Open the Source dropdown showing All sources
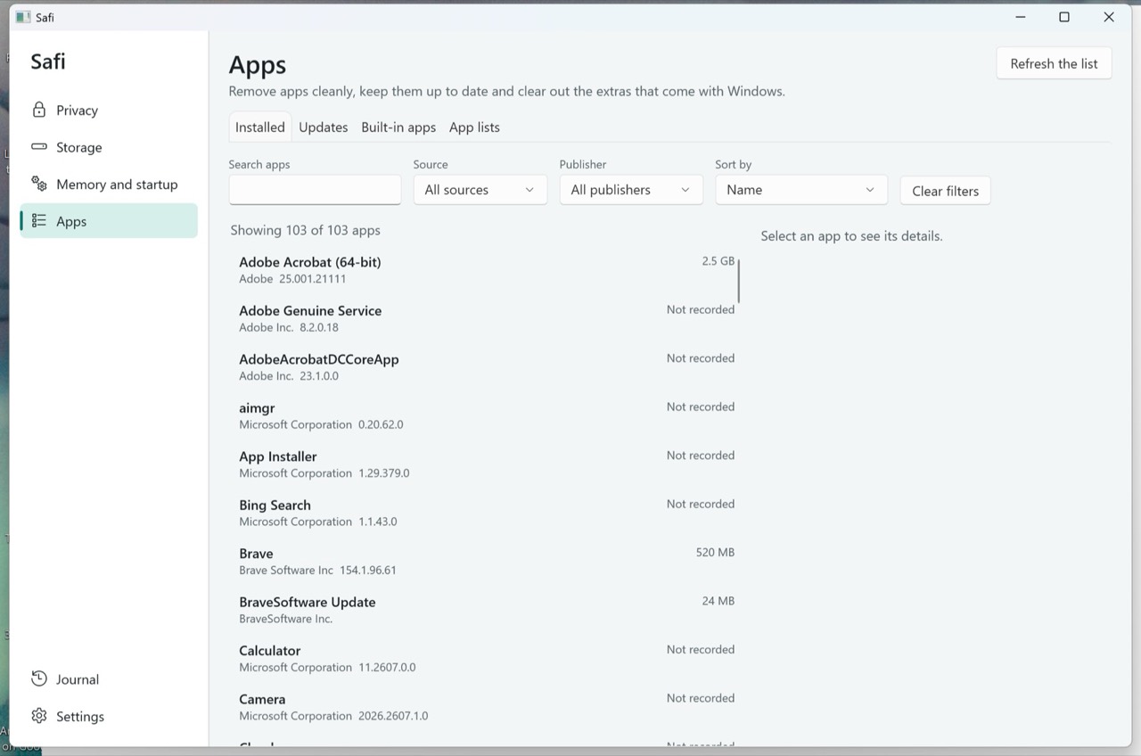This screenshot has width=1141, height=756. click(x=480, y=190)
